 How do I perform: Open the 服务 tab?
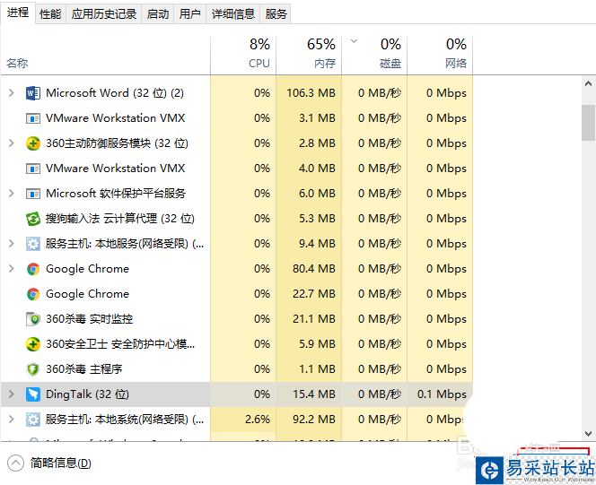[276, 14]
